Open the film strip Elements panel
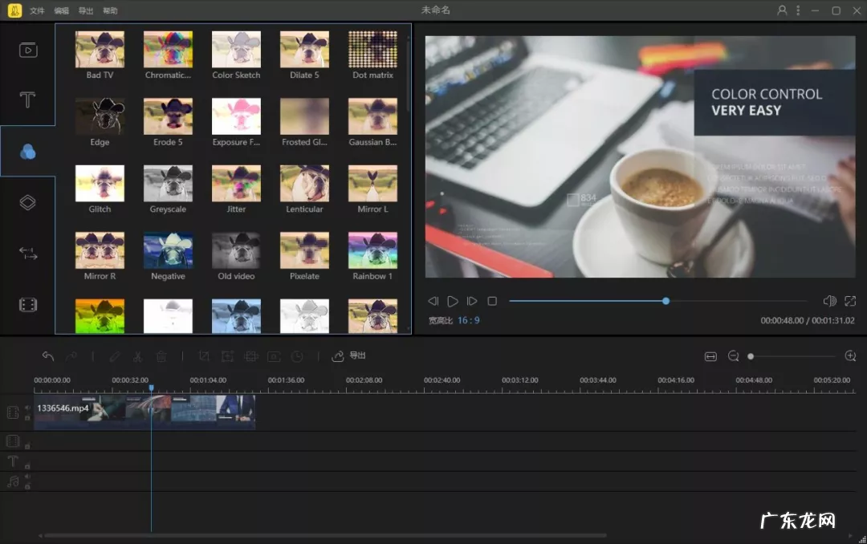 tap(27, 305)
